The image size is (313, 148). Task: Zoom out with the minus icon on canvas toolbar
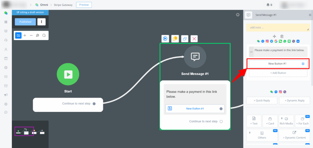tap(31, 35)
